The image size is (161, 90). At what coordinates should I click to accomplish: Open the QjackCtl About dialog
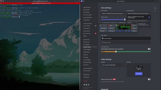tap(134, 31)
